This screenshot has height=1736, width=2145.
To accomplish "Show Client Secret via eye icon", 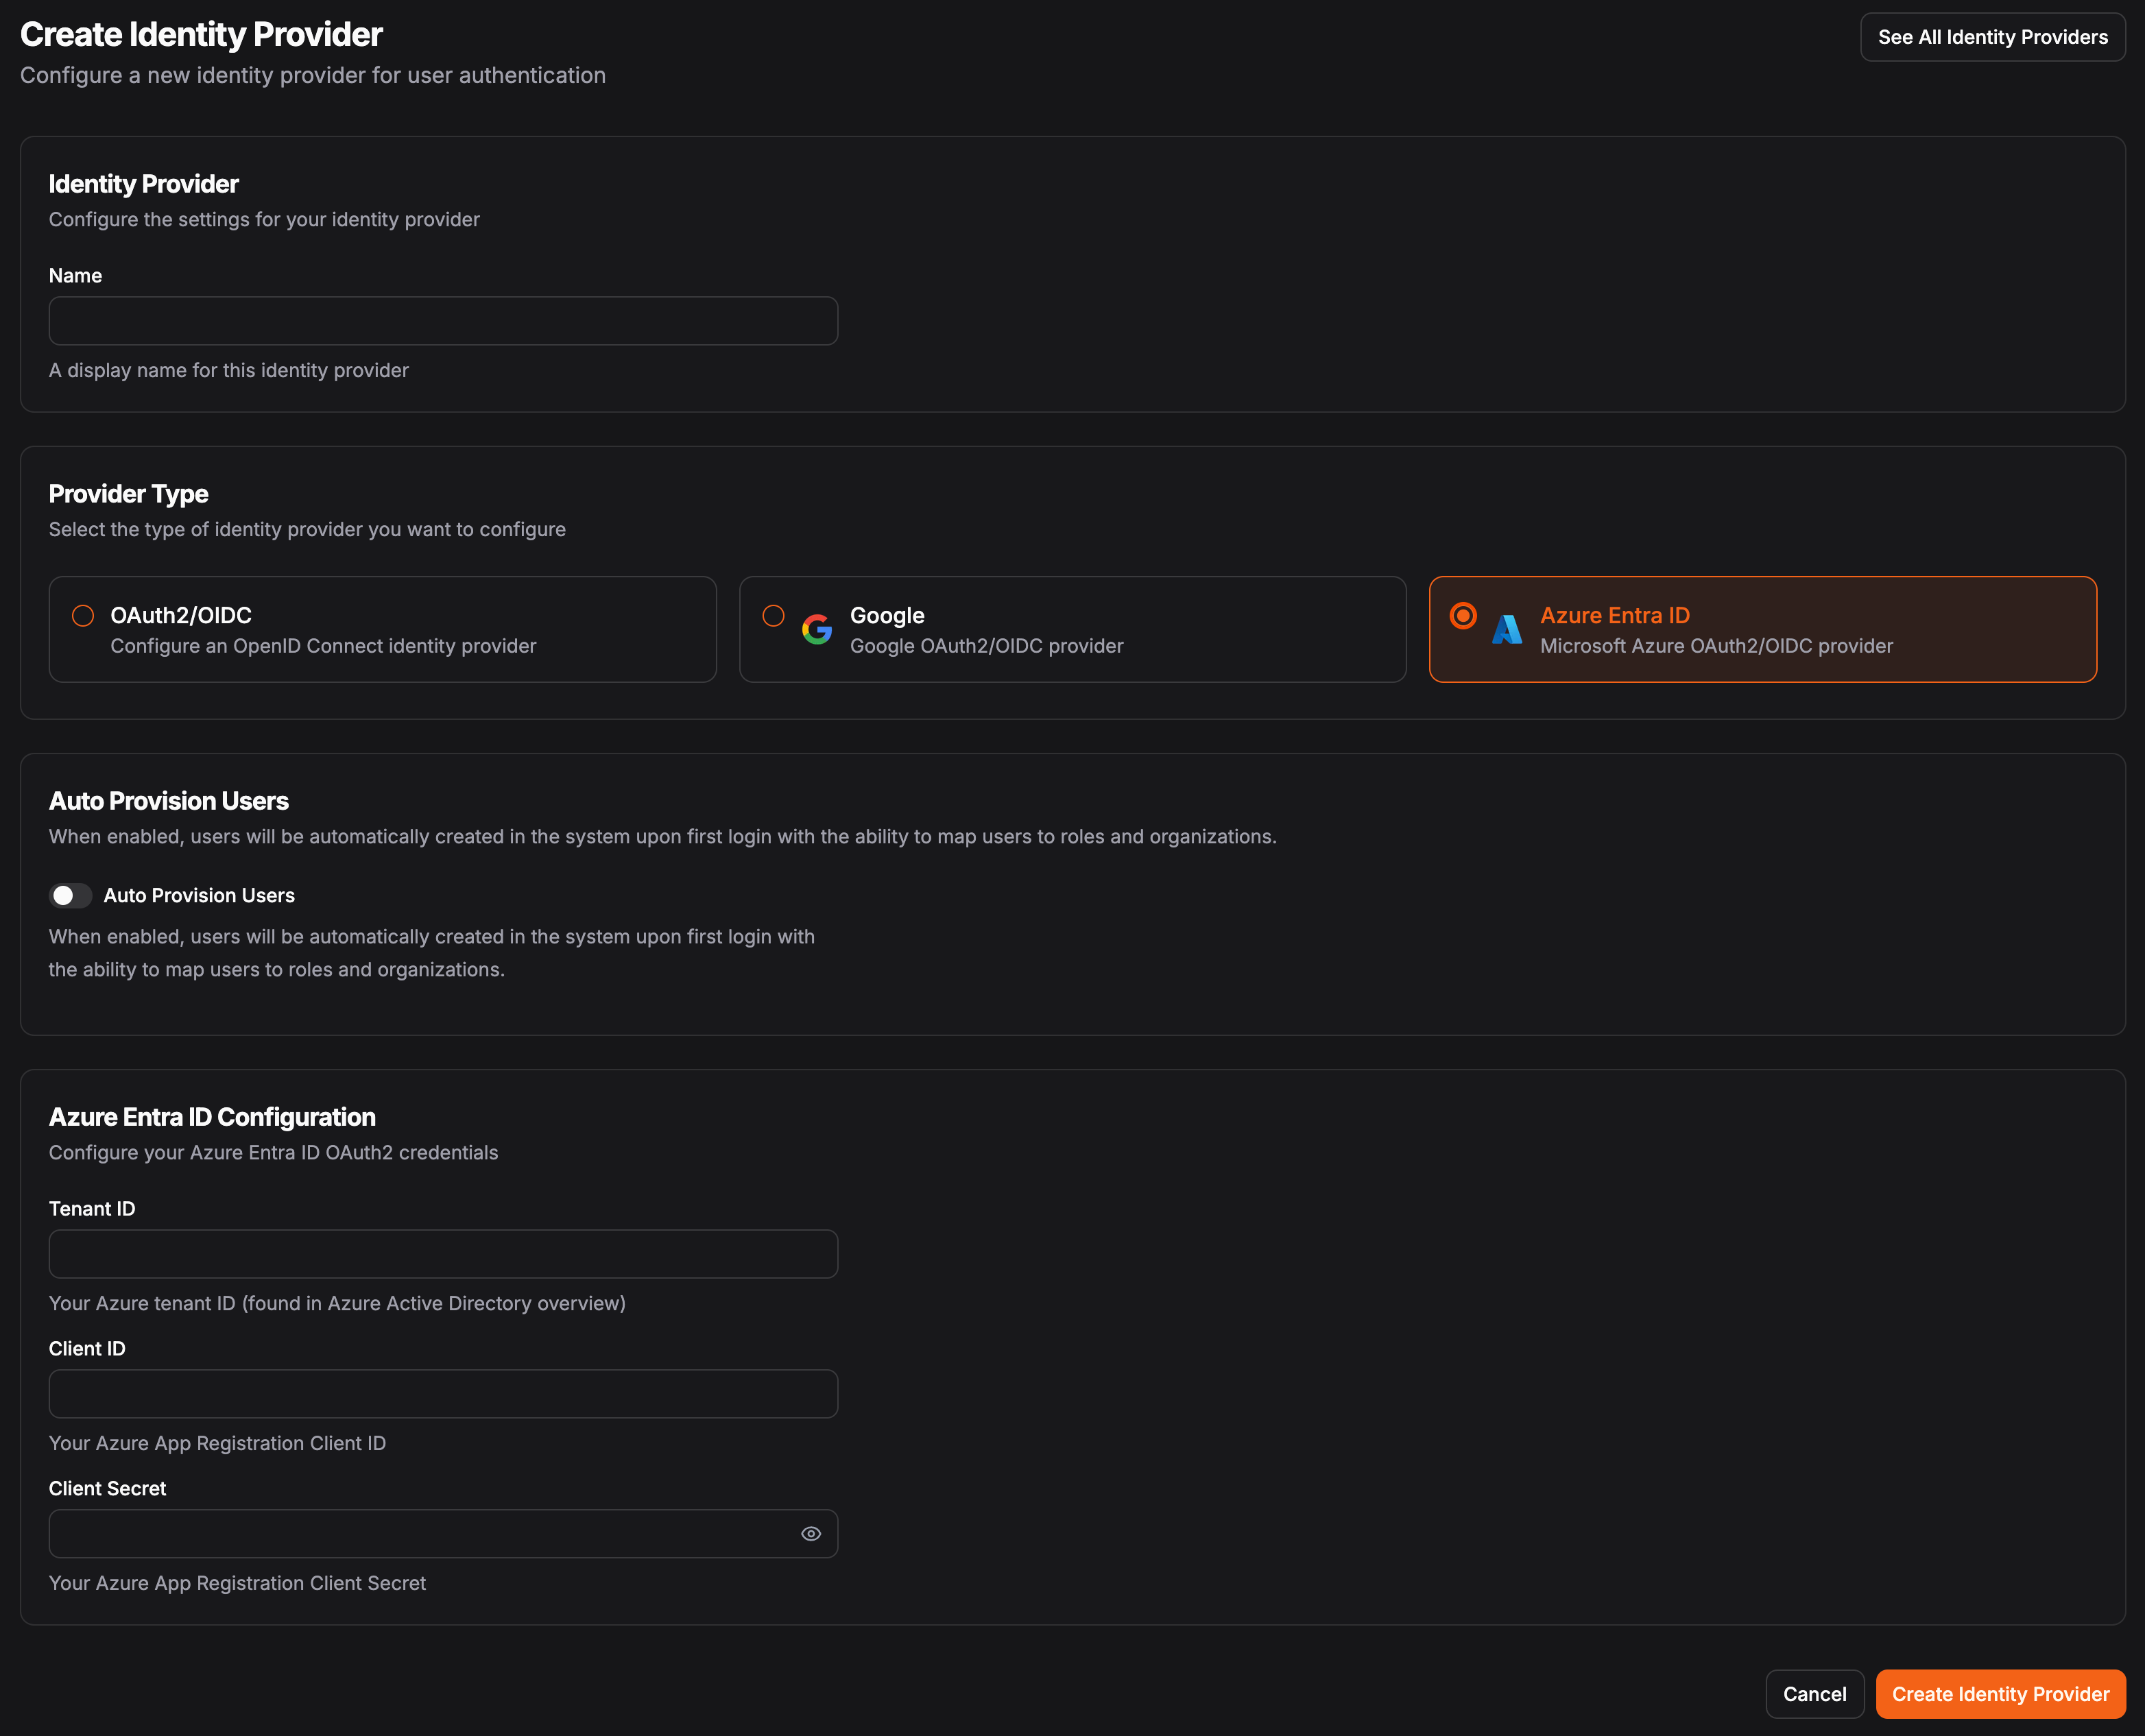I will click(x=810, y=1533).
